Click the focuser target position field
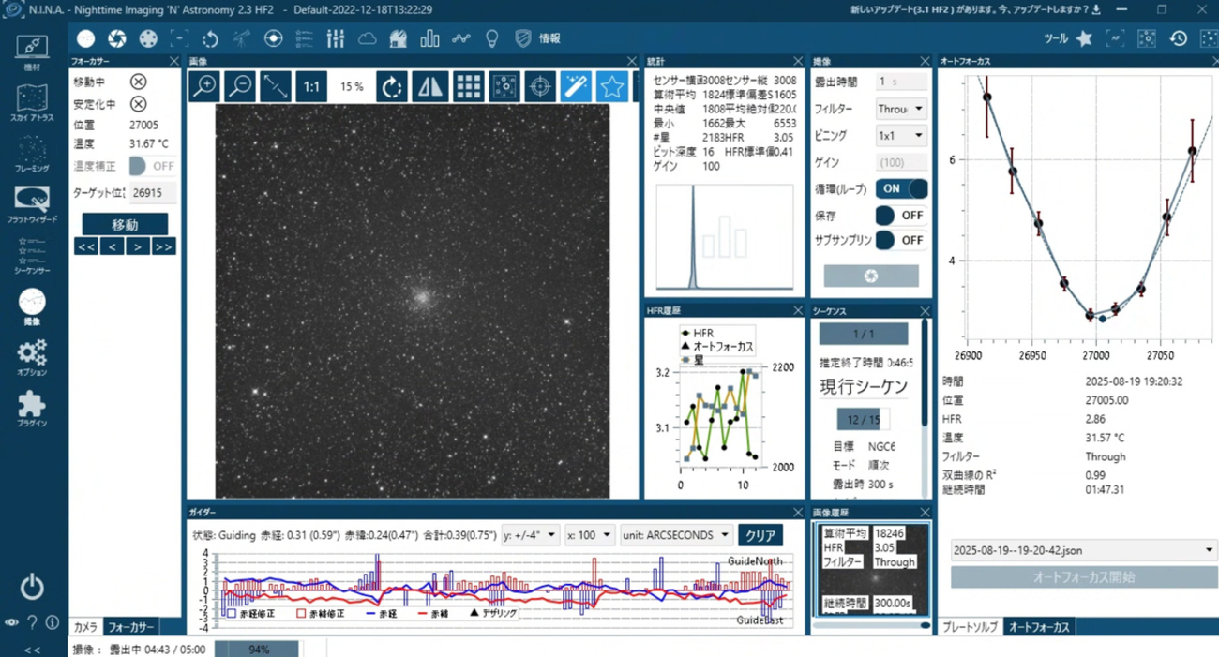Viewport: 1219px width, 657px height. pos(154,193)
